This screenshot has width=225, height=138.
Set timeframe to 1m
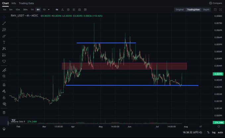pyautogui.click(x=5, y=10)
